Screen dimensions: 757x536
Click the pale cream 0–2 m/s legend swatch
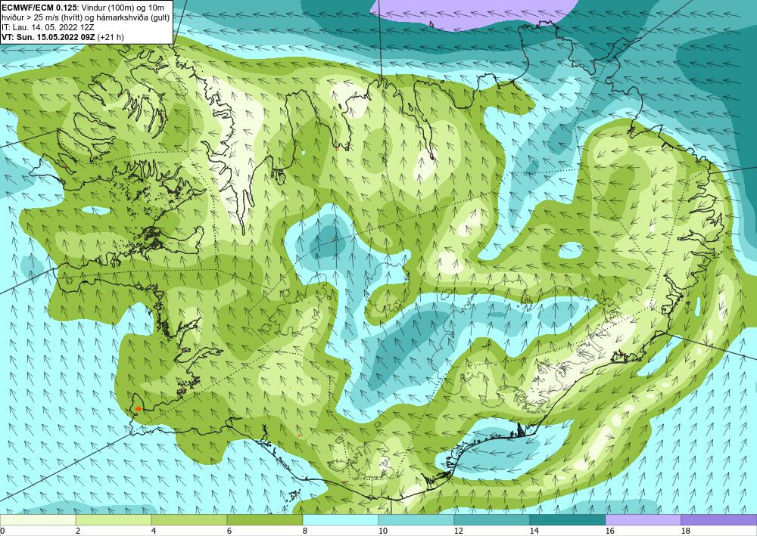click(x=38, y=520)
